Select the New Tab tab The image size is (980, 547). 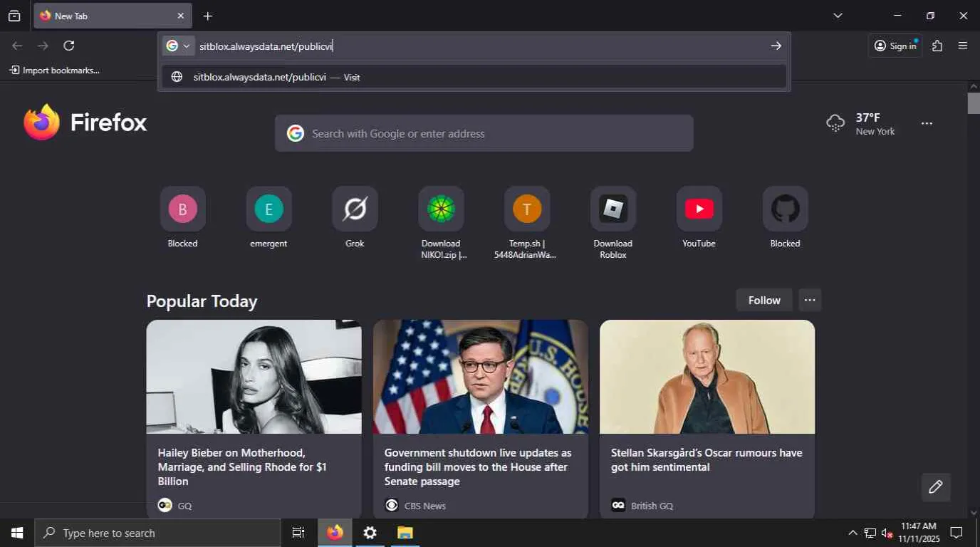(x=113, y=16)
